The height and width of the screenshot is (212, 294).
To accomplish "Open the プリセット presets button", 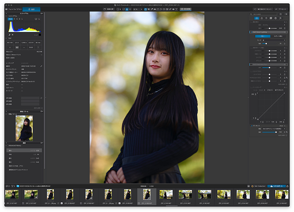I will (x=281, y=9).
